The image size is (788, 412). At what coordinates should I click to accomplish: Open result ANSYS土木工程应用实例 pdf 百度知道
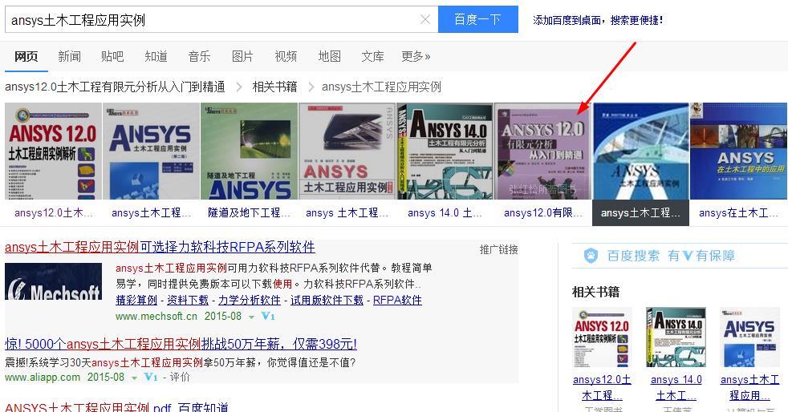116,406
